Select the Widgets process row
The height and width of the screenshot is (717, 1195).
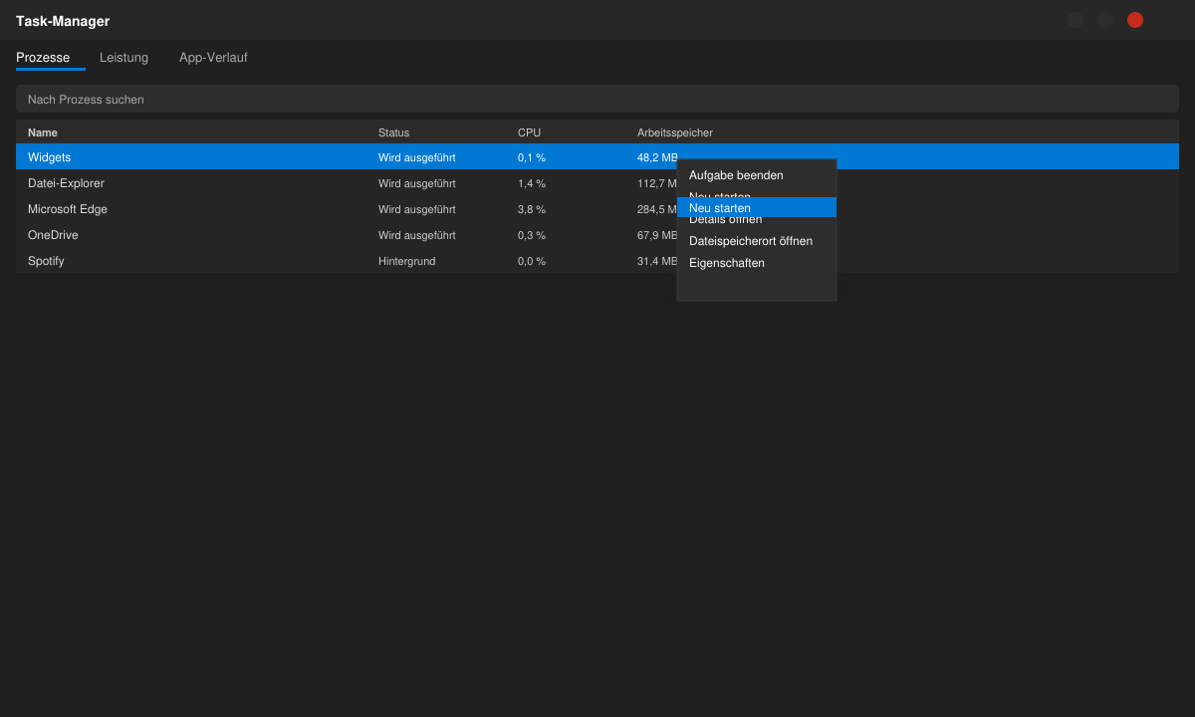pyautogui.click(x=597, y=157)
